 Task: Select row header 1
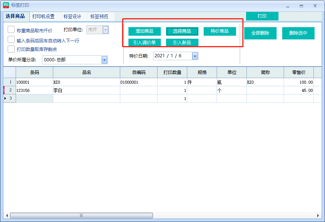pos(10,82)
